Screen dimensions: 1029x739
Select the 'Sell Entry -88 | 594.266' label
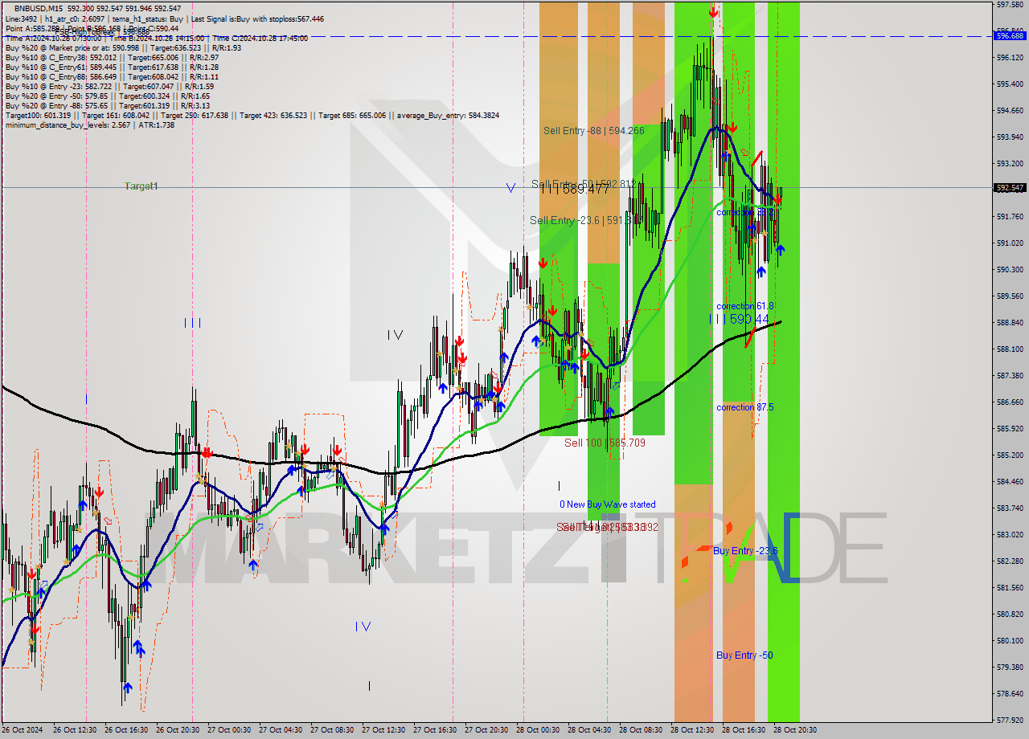[x=593, y=130]
